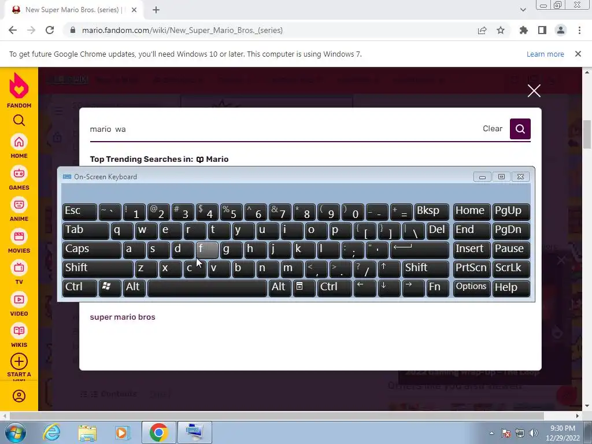
Task: Toggle right Shift key on keyboard
Action: (x=425, y=268)
